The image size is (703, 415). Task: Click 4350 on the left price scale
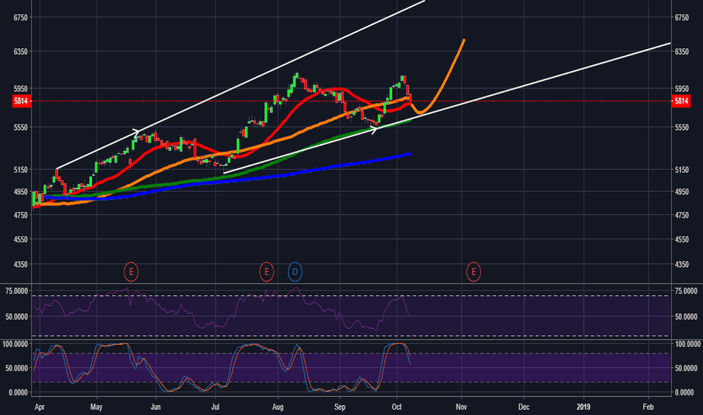21,264
